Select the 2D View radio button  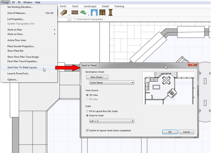tap(87, 95)
